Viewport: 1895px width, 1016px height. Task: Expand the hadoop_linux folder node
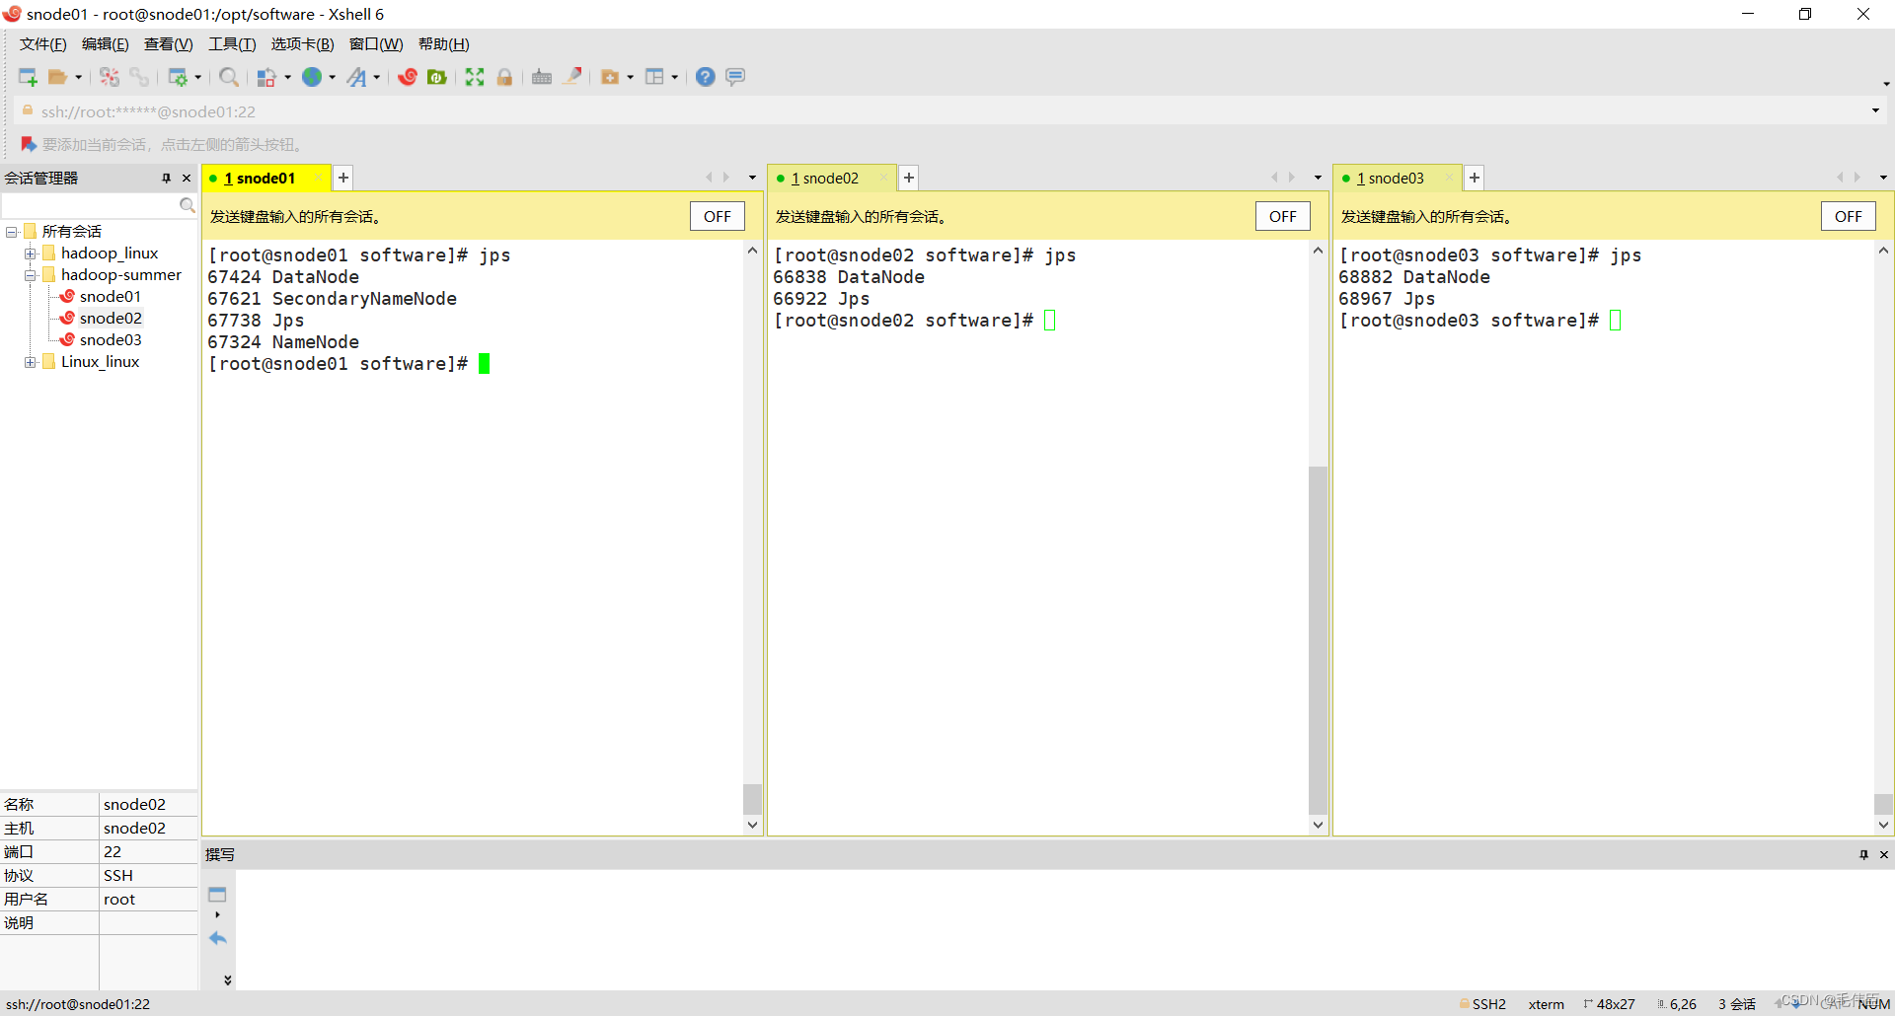(x=31, y=254)
